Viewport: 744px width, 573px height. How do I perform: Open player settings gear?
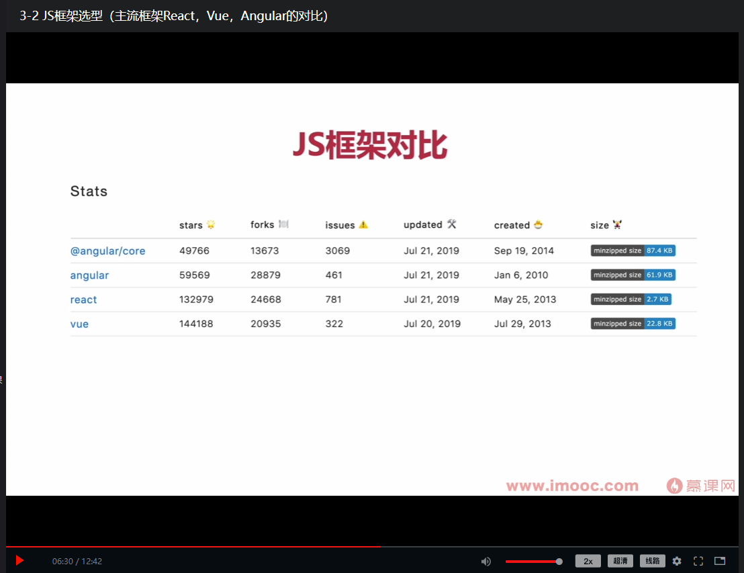click(677, 561)
